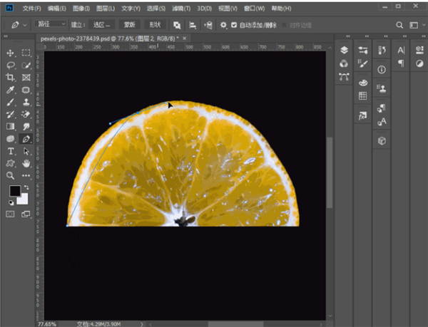Toggle Quick Mask mode icon
The image size is (428, 327).
[x=11, y=213]
